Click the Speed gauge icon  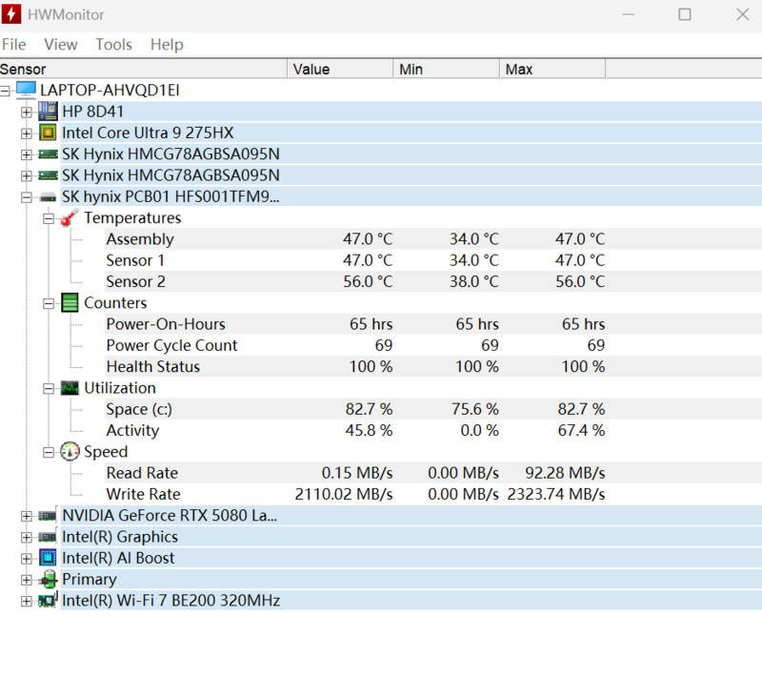point(70,452)
